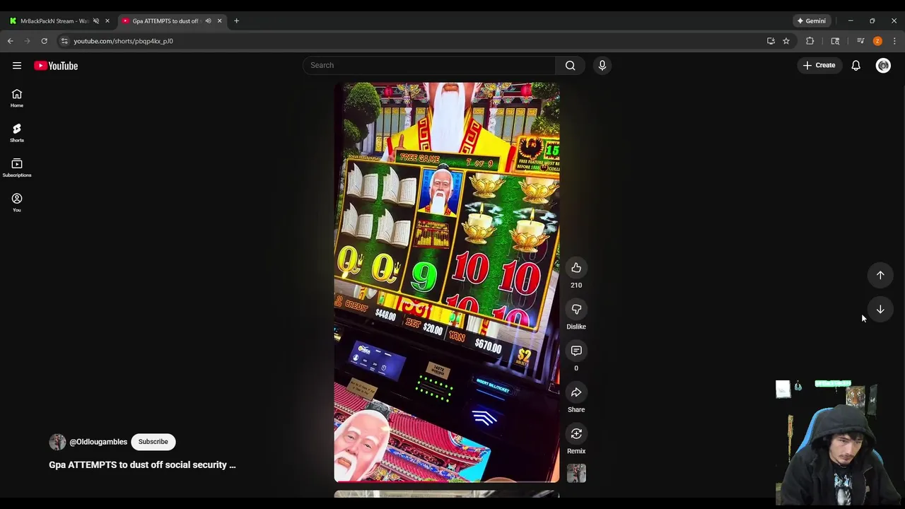Remix this Short
Image resolution: width=905 pixels, height=509 pixels.
coord(576,434)
